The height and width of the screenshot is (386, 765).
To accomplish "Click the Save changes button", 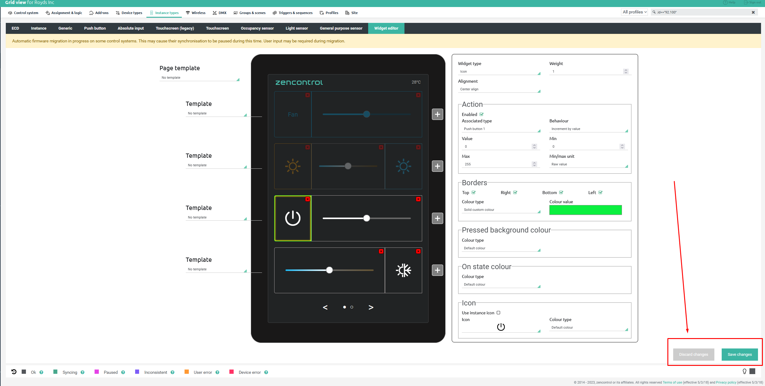I will (740, 354).
